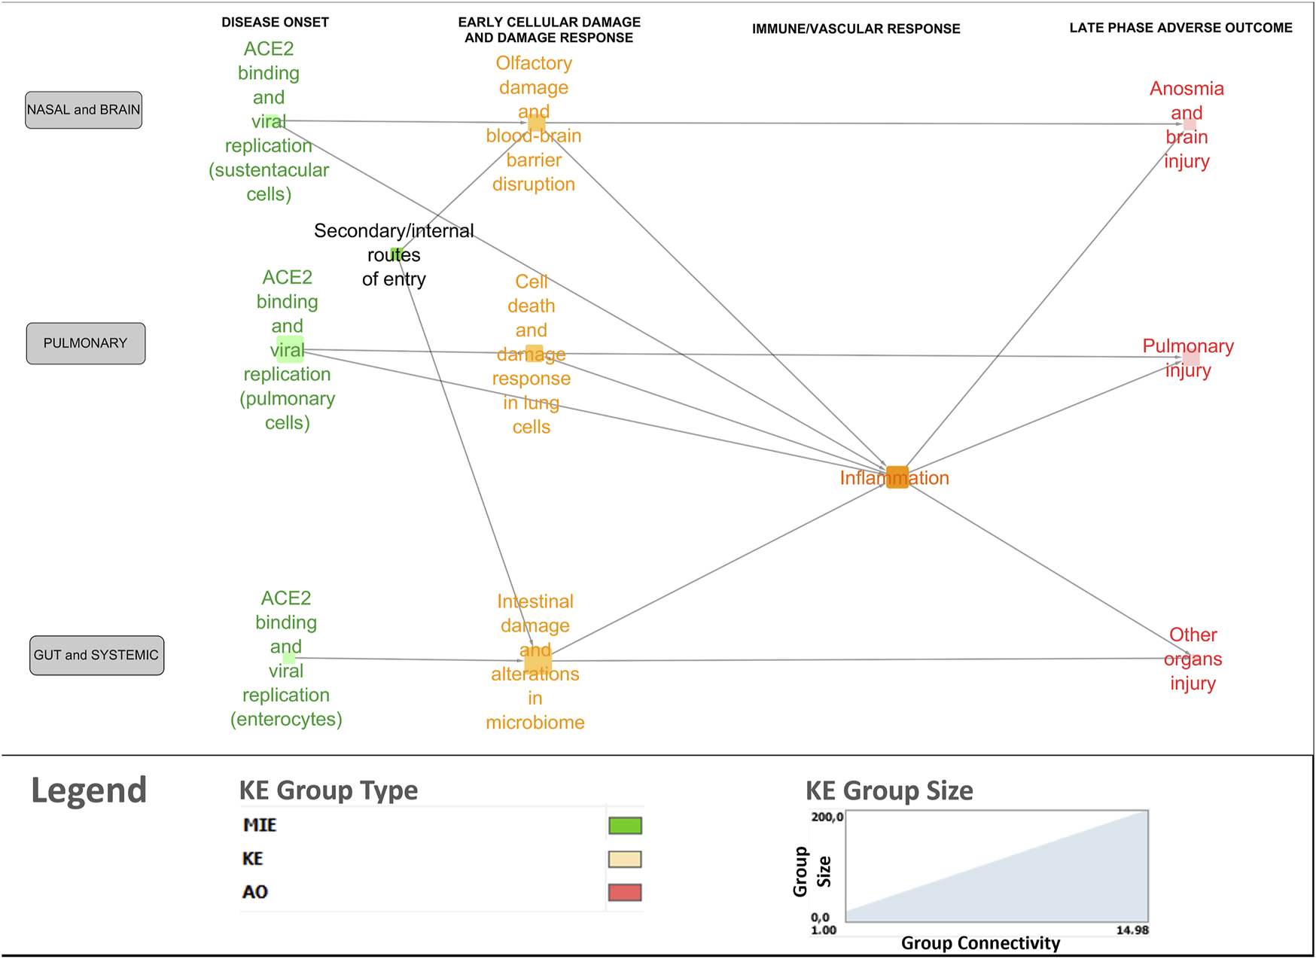Screen dimensions: 1316x959
Task: Select the LATE PHASE ADVERSE OUTCOME header
Action: point(1180,28)
